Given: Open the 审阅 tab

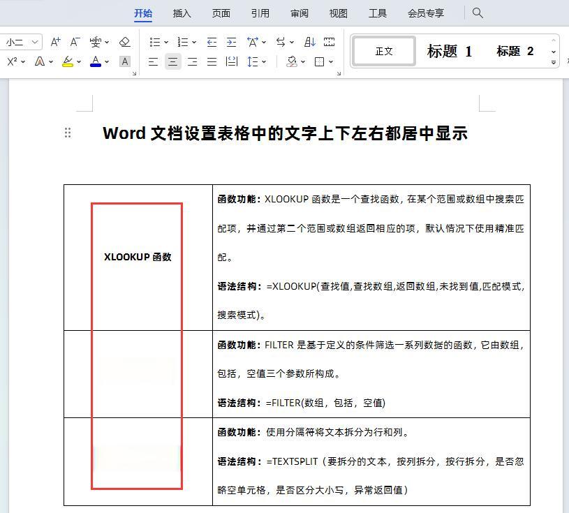Looking at the screenshot, I should point(300,13).
